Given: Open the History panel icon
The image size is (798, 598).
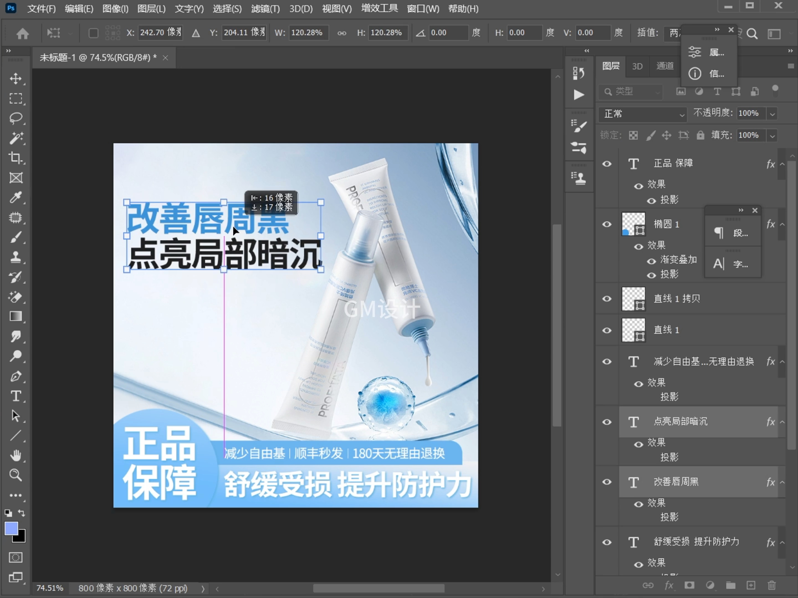Looking at the screenshot, I should [579, 73].
